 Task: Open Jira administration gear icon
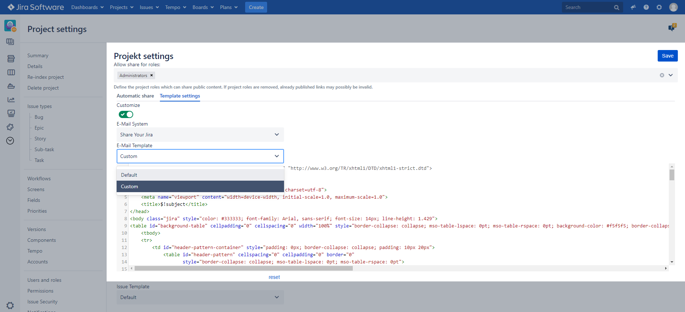click(x=659, y=7)
